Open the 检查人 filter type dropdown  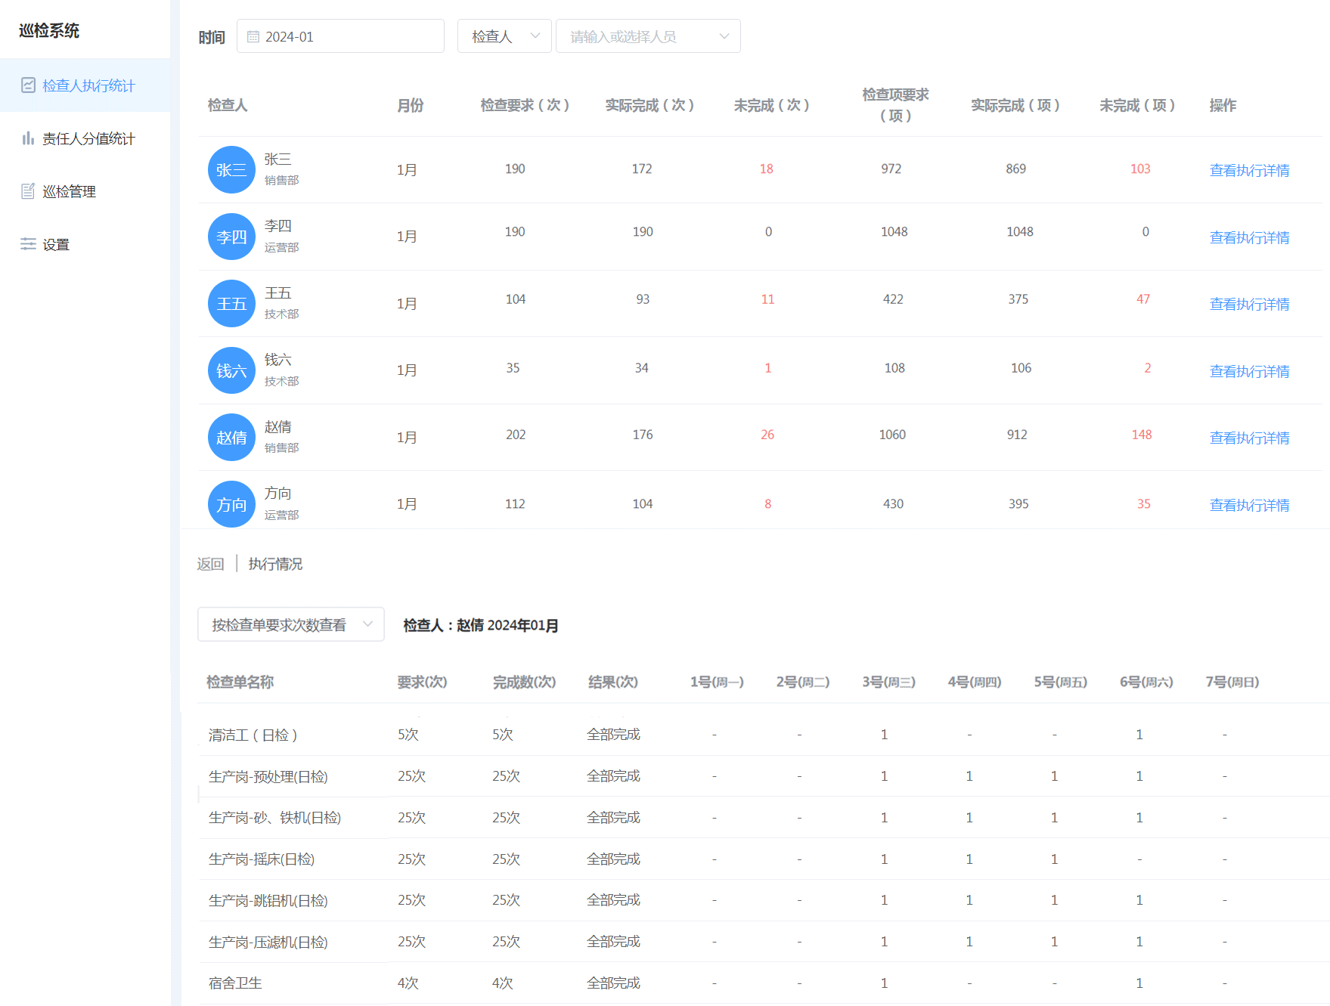(504, 36)
